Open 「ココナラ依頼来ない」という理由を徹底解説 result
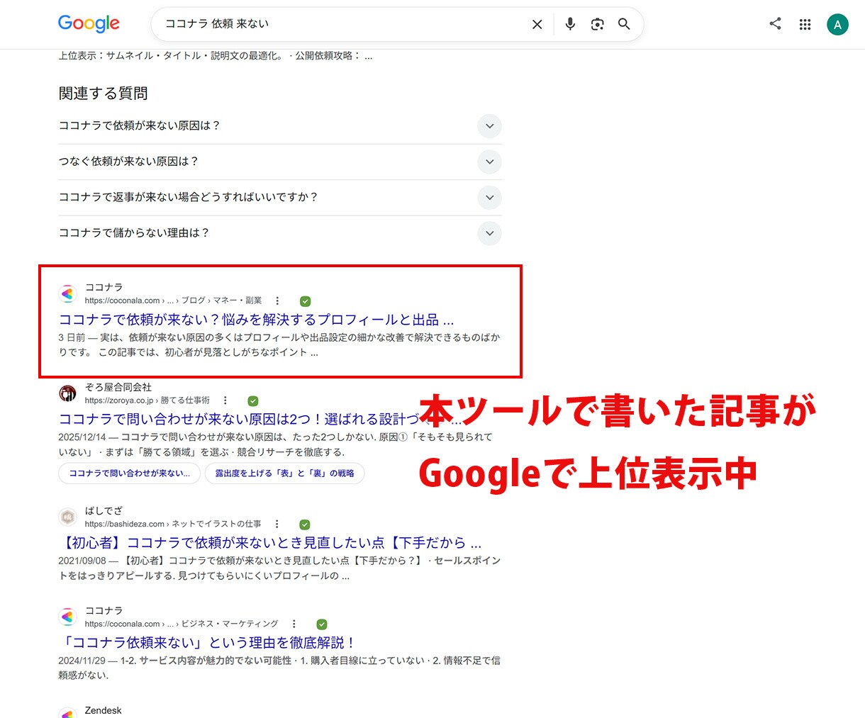The width and height of the screenshot is (865, 718). [206, 642]
